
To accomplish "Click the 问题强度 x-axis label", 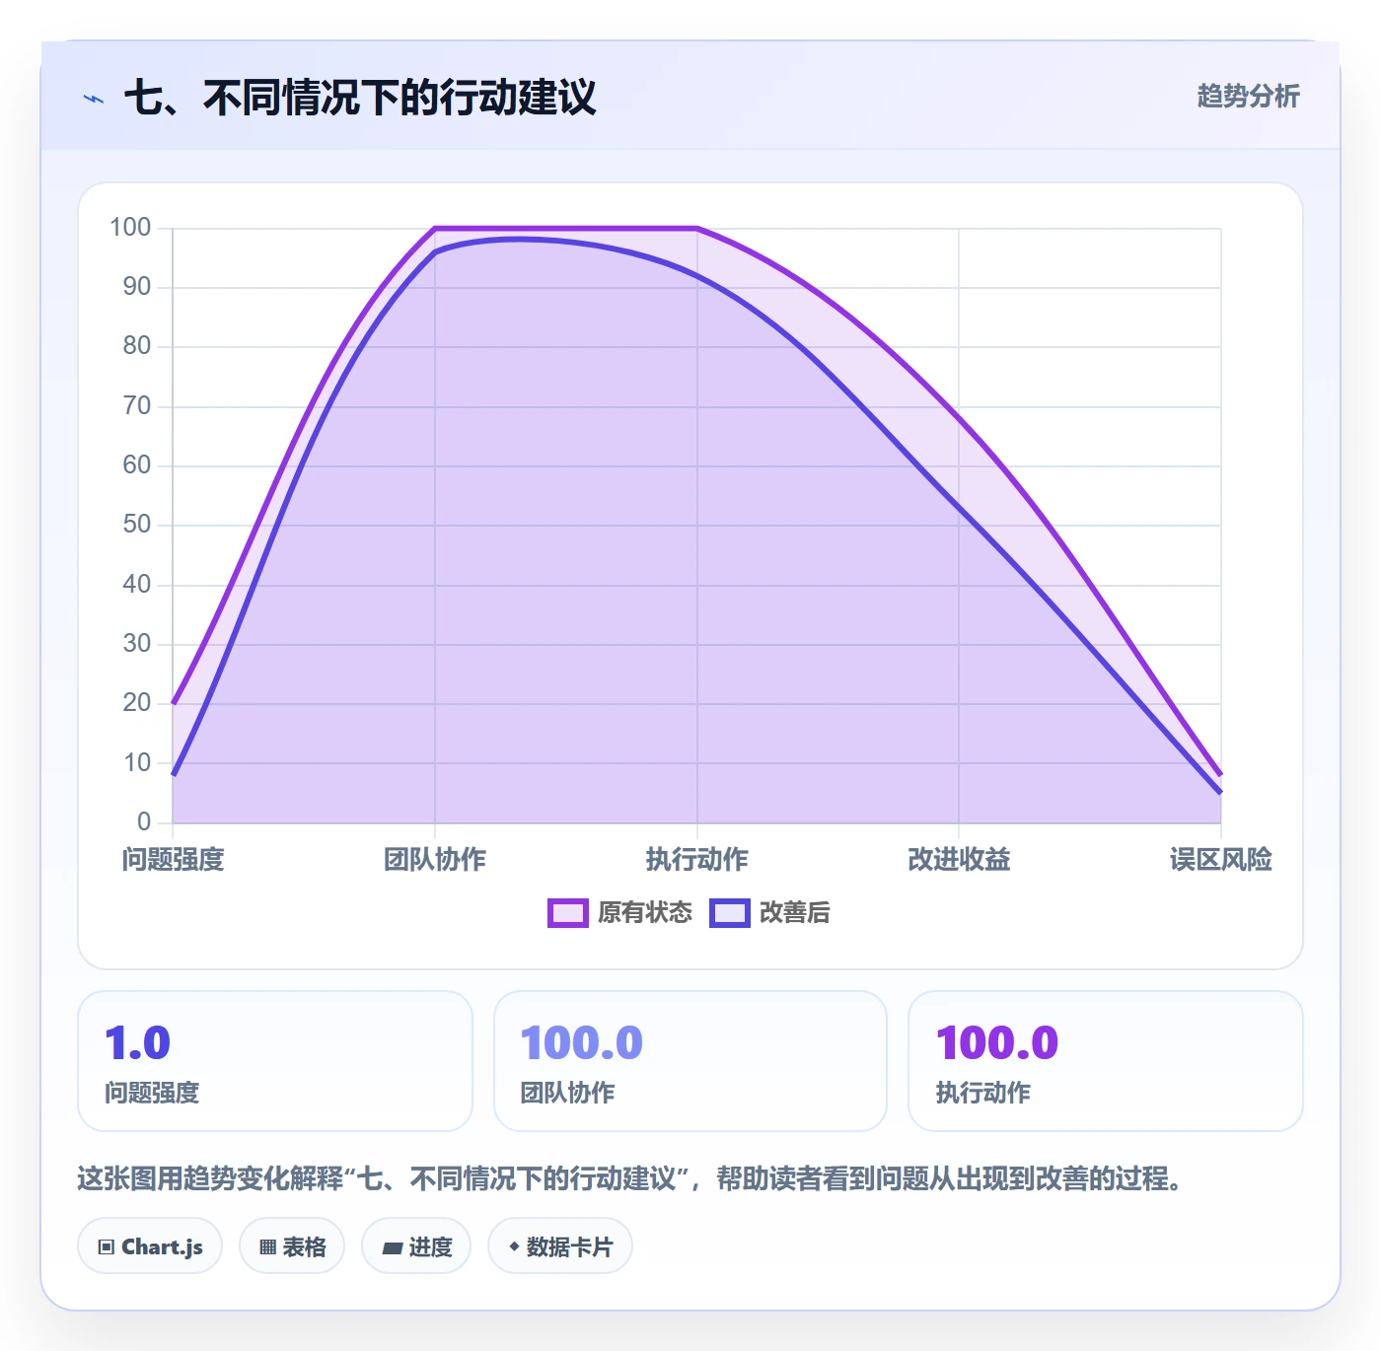I will point(174,860).
